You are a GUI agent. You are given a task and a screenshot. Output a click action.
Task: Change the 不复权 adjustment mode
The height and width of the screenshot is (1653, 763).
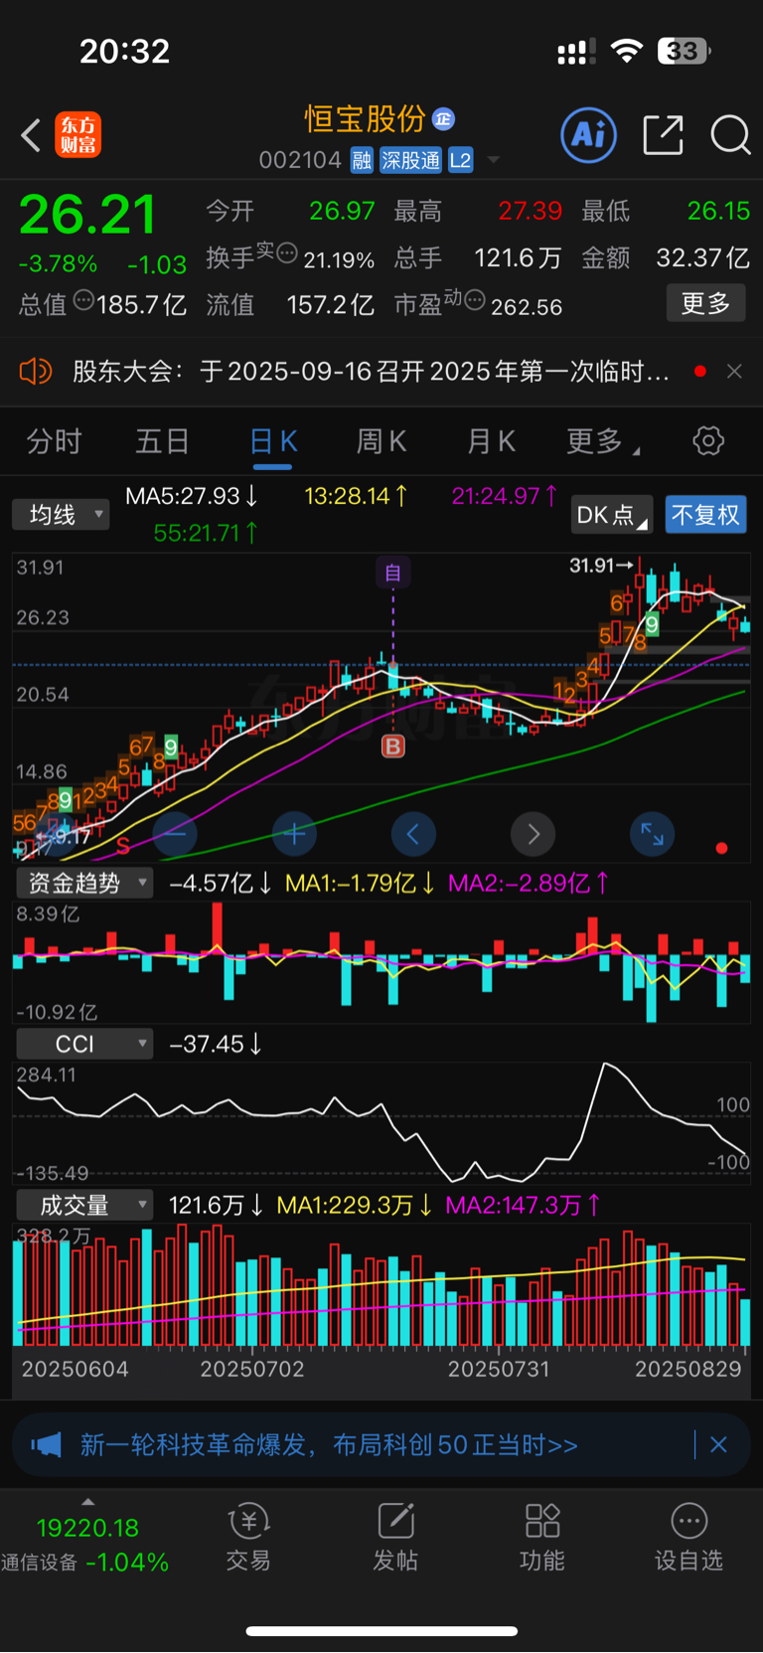pyautogui.click(x=705, y=515)
